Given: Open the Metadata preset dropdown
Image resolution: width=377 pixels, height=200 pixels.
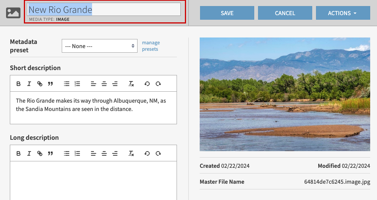Looking at the screenshot, I should tap(100, 46).
